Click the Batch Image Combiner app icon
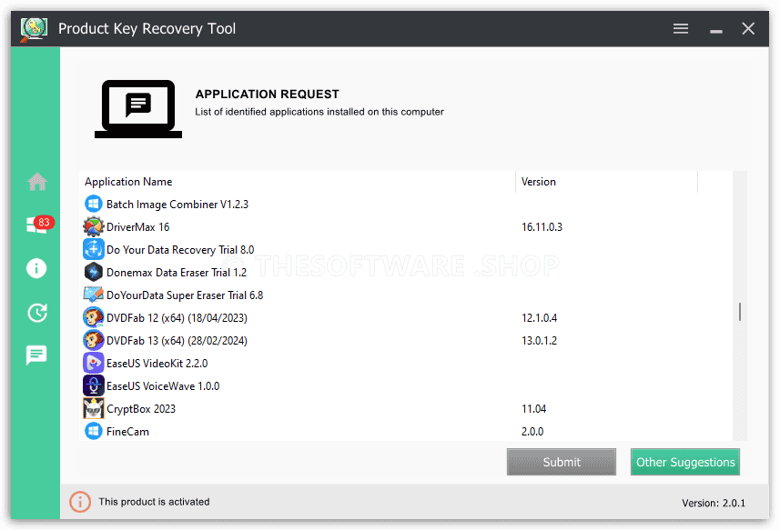 (94, 204)
